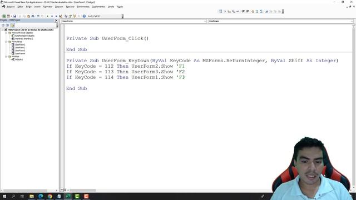Open the Editar menu
The width and height of the screenshot is (356, 200).
pyautogui.click(x=20, y=7)
